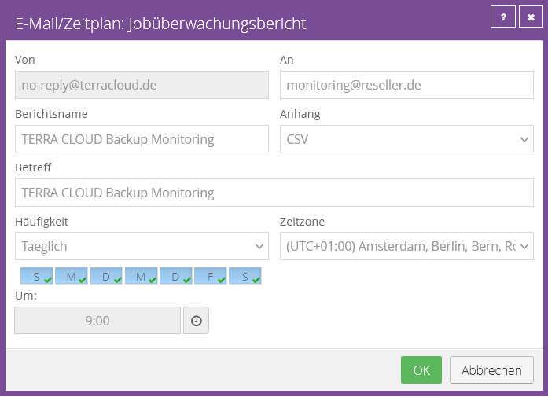Image resolution: width=548 pixels, height=397 pixels.
Task: Select the Betreff subject field
Action: point(274,193)
